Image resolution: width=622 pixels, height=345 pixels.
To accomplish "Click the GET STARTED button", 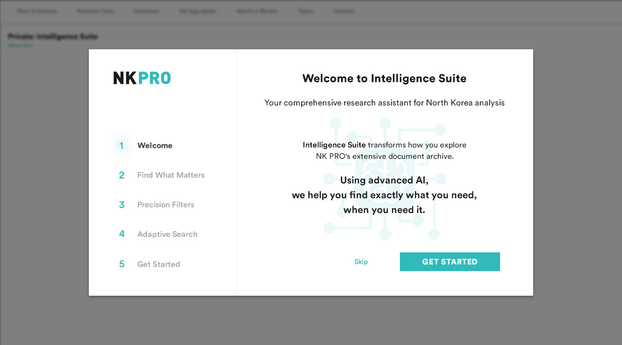I will (x=450, y=262).
